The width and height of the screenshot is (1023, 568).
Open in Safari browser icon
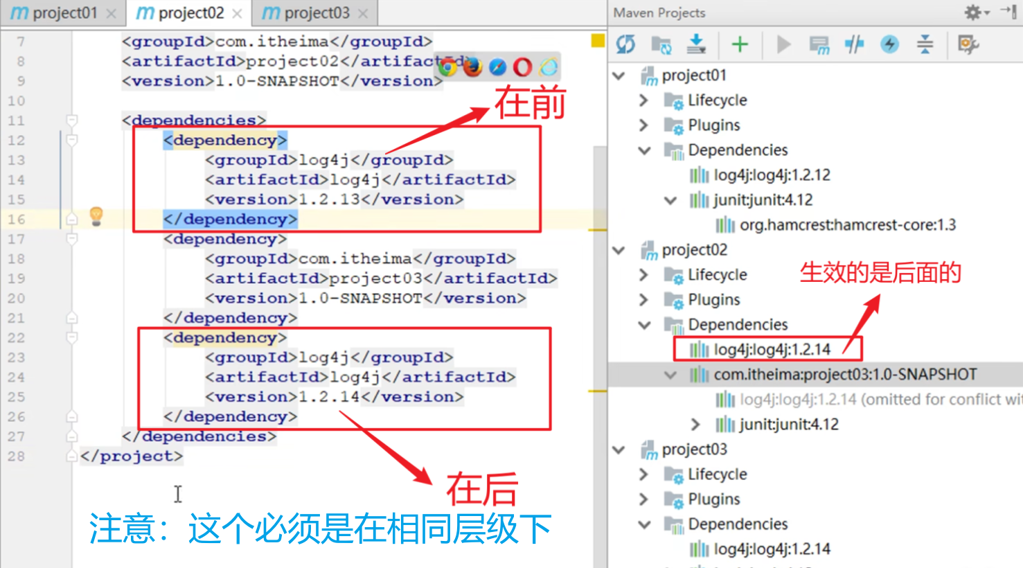[x=497, y=67]
